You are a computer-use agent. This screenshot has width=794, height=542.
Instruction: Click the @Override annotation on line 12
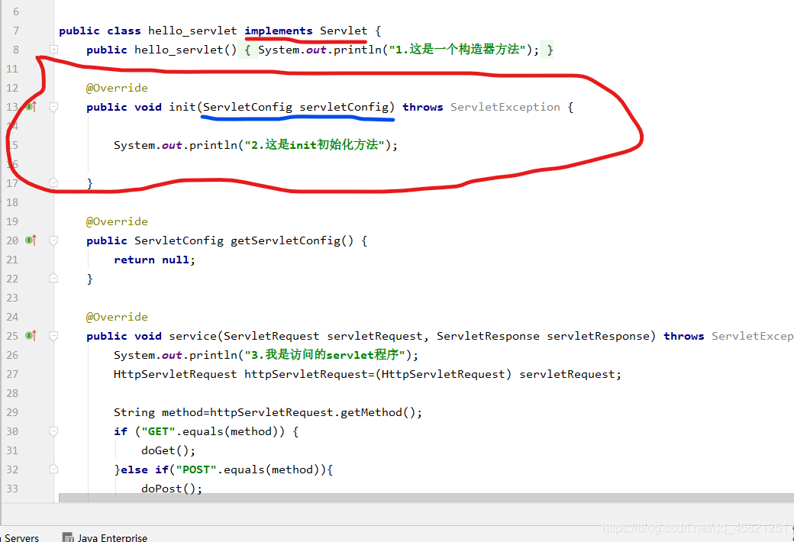117,88
